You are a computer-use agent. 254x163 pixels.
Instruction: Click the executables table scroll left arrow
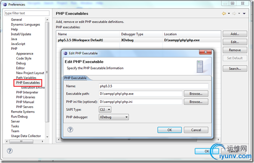(58, 139)
